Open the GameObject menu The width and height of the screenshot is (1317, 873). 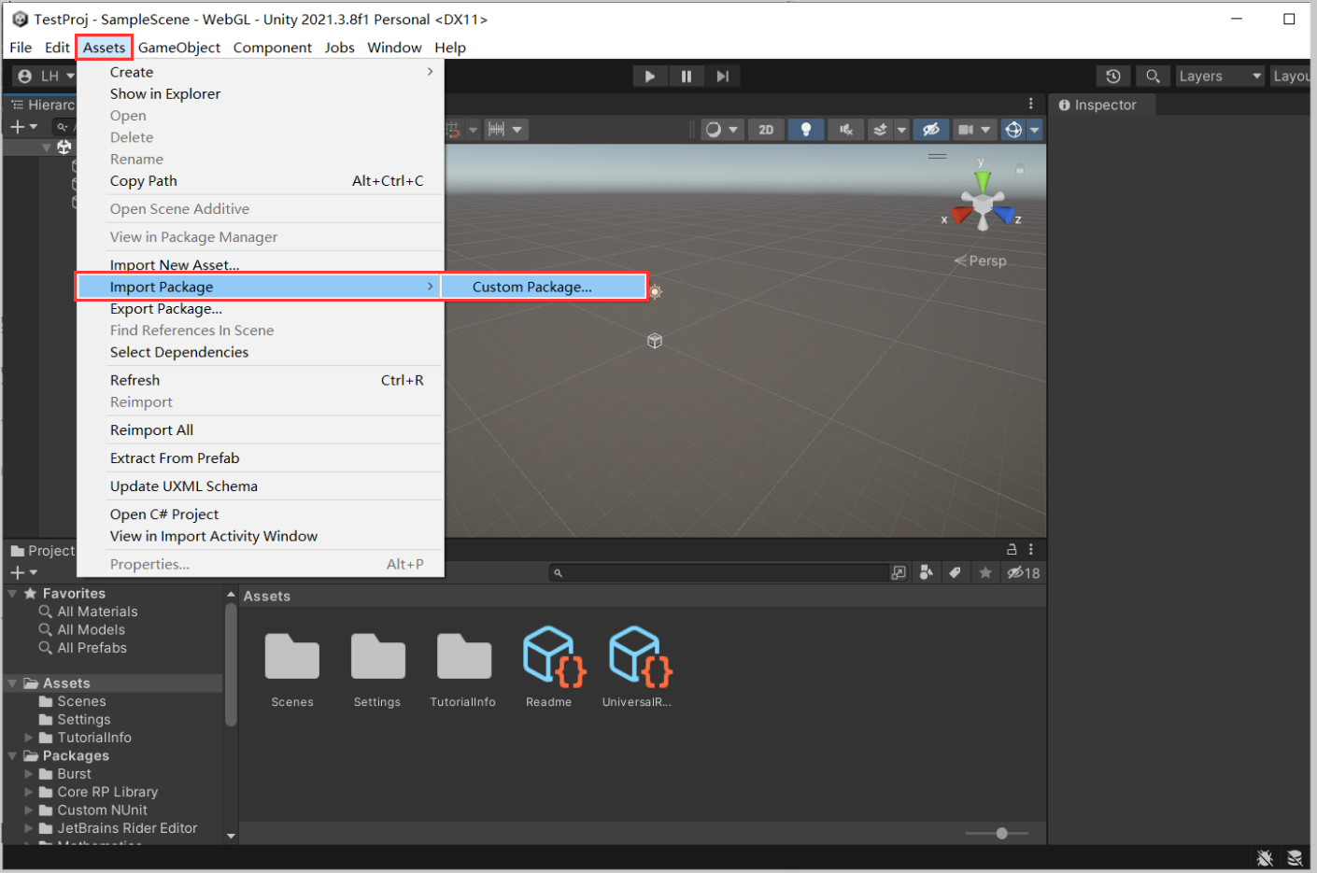tap(179, 48)
